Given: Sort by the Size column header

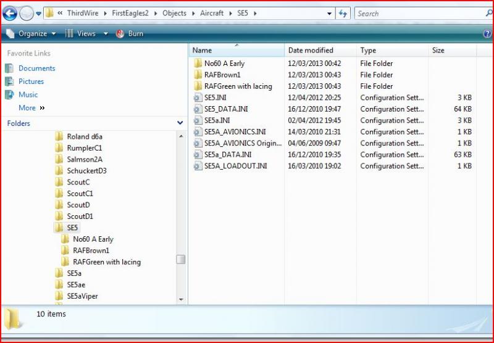Looking at the screenshot, I should coord(452,51).
